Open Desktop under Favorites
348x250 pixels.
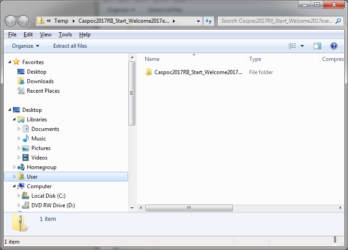(x=36, y=71)
